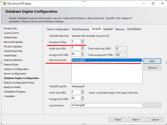
Task: Click the templog.ldf log file name
Action: 78,86
